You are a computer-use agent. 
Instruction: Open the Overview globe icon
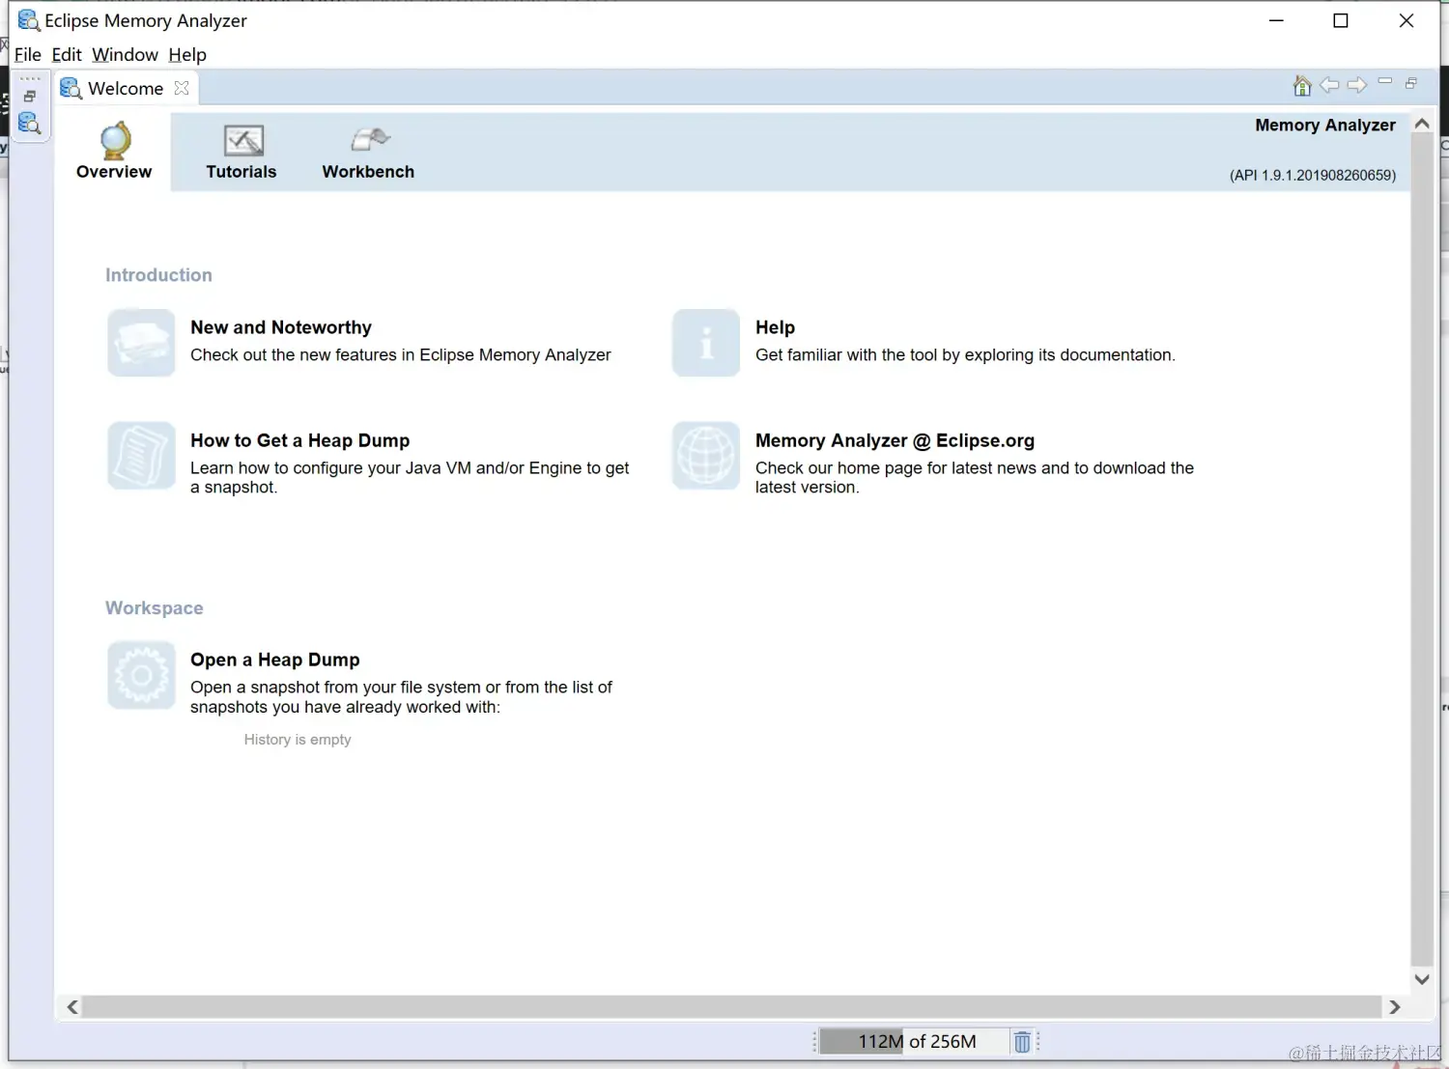pos(115,141)
